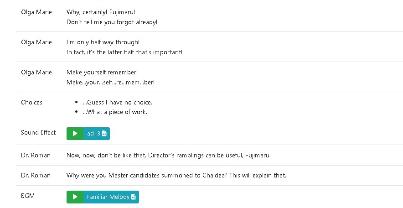Select the choice "...What a piece of work."
403x208 pixels.
[115, 112]
